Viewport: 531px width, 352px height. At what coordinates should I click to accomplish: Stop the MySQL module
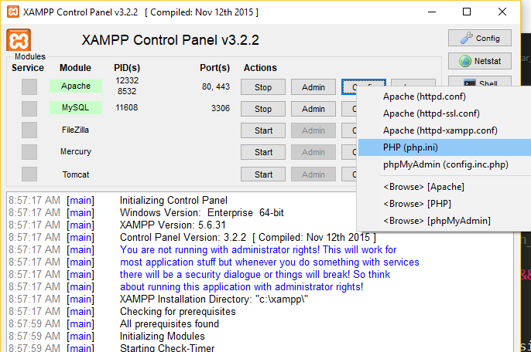point(263,109)
